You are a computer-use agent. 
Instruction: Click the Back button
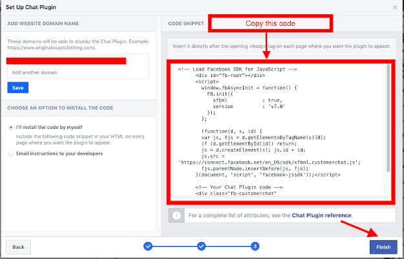coord(18,247)
